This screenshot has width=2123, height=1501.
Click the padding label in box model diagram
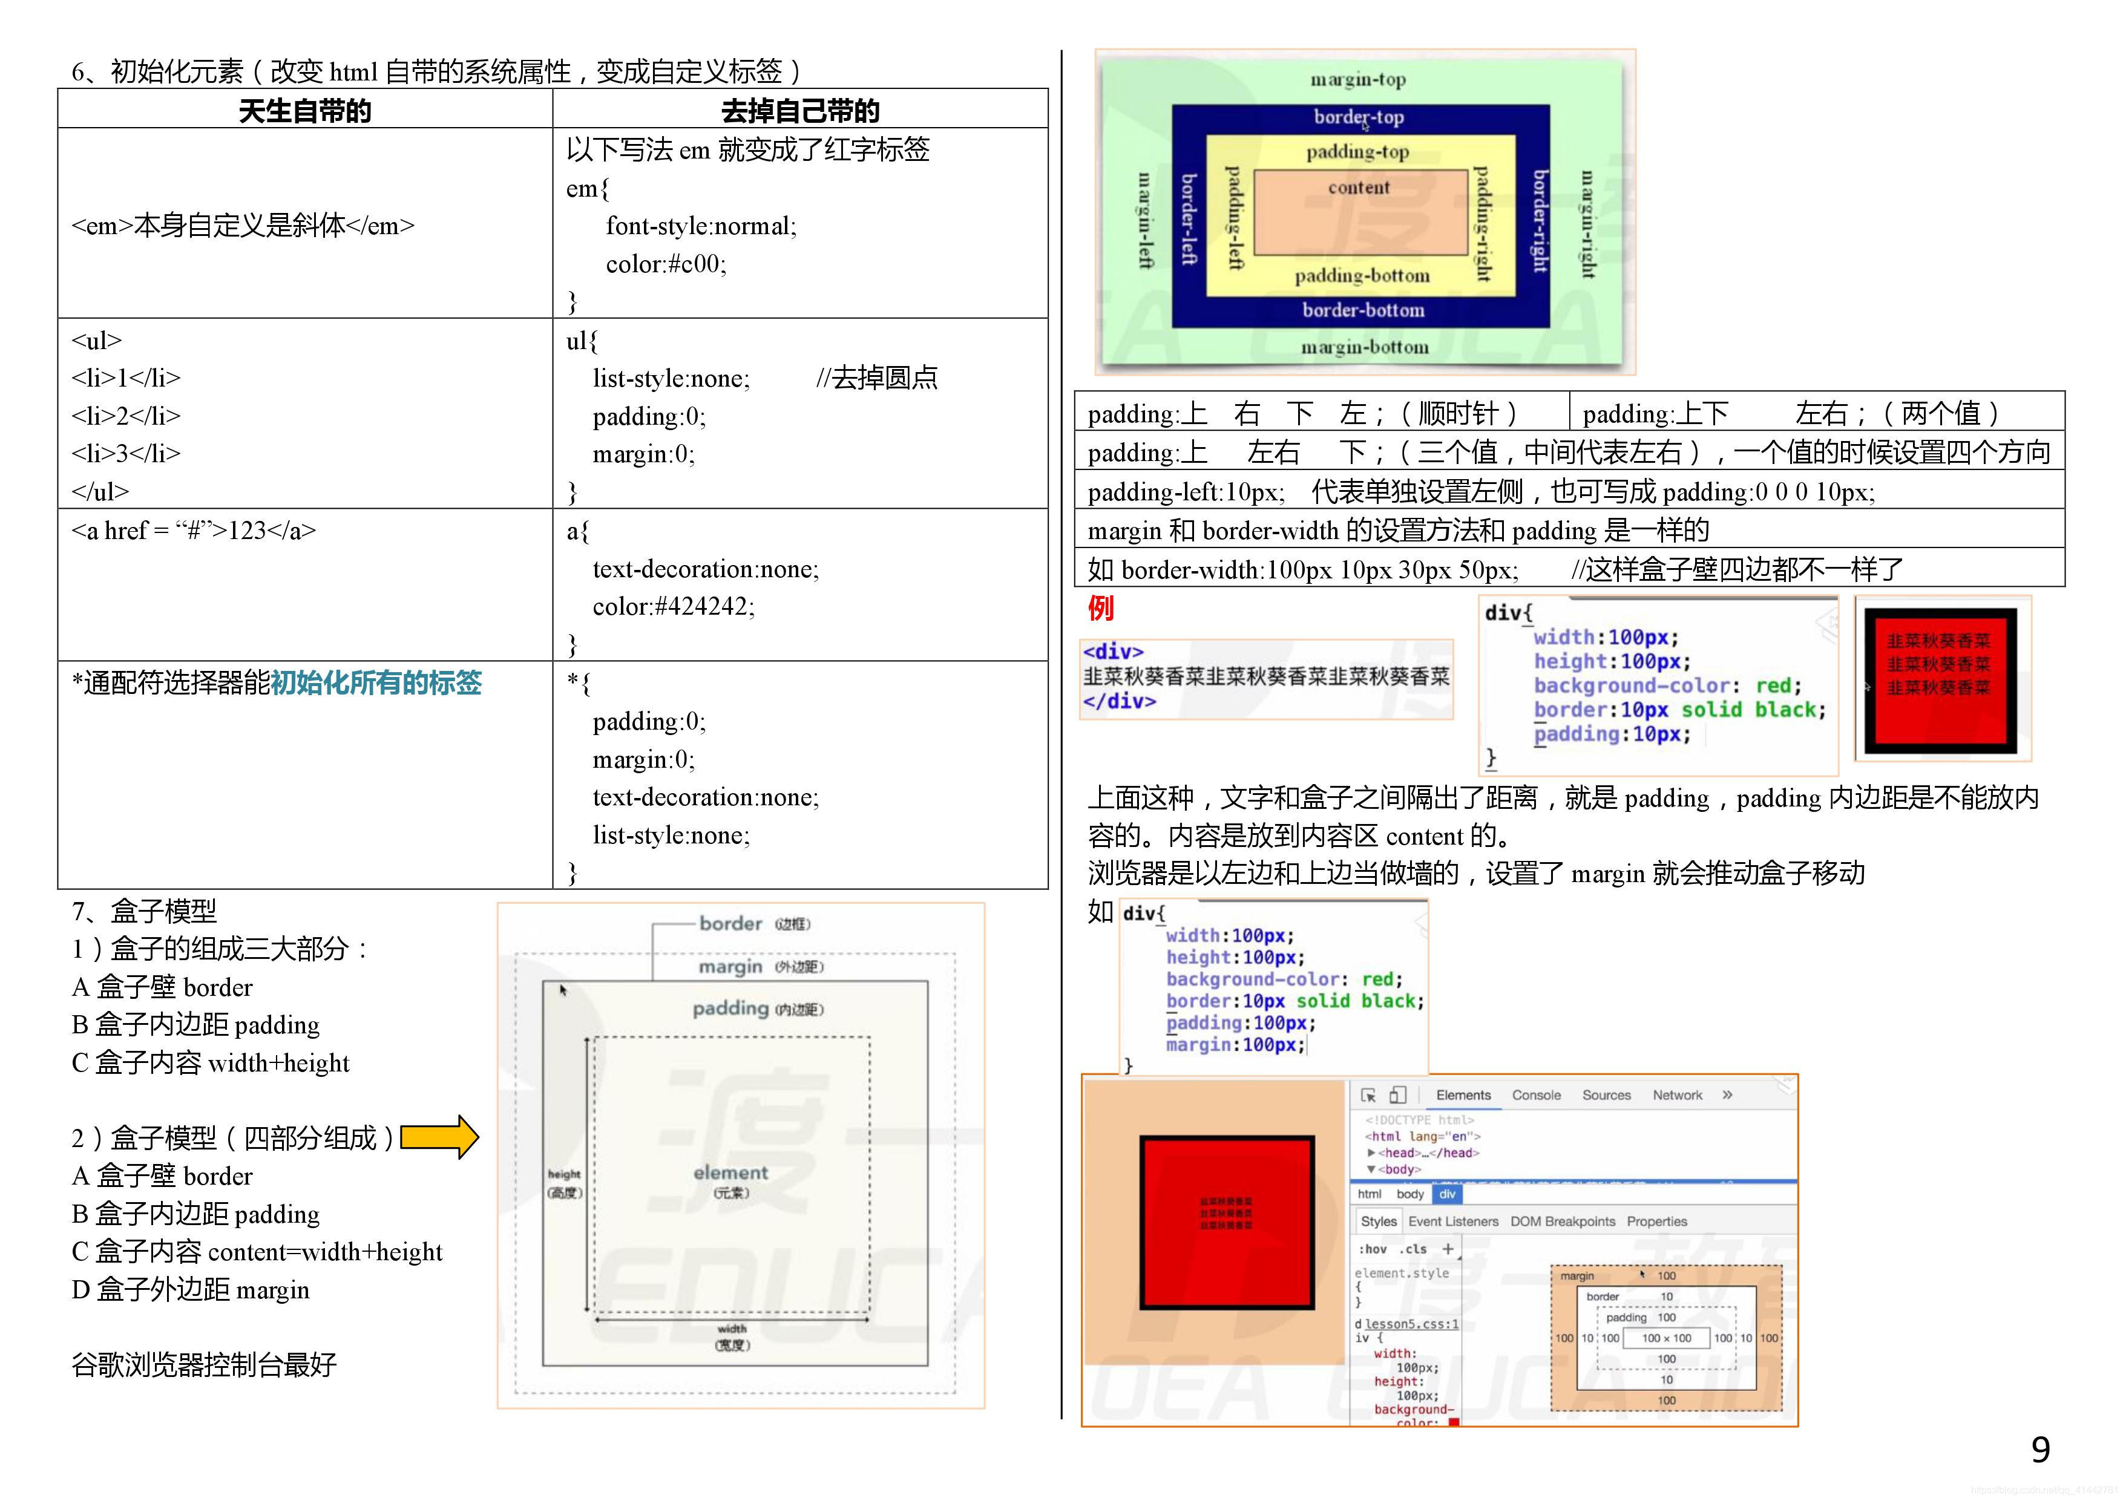click(x=1627, y=1318)
